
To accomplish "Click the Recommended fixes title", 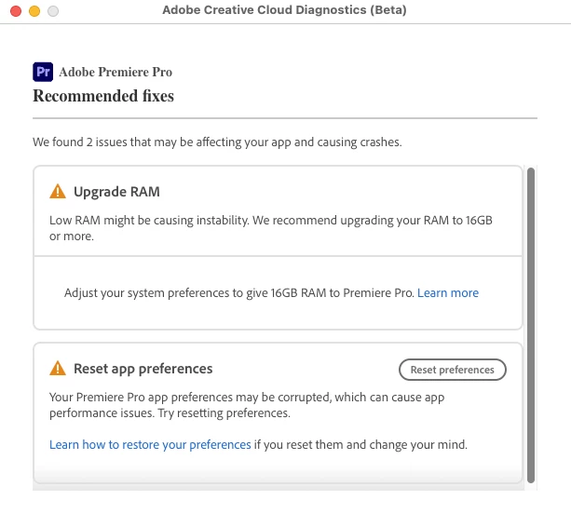I will coord(103,96).
